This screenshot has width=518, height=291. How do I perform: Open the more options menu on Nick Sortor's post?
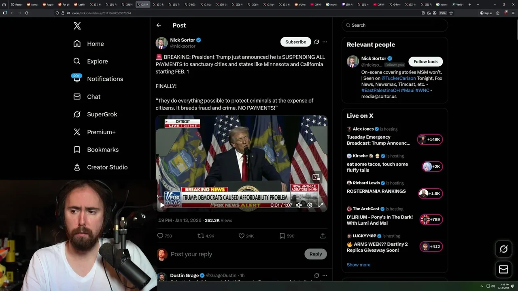pyautogui.click(x=325, y=42)
